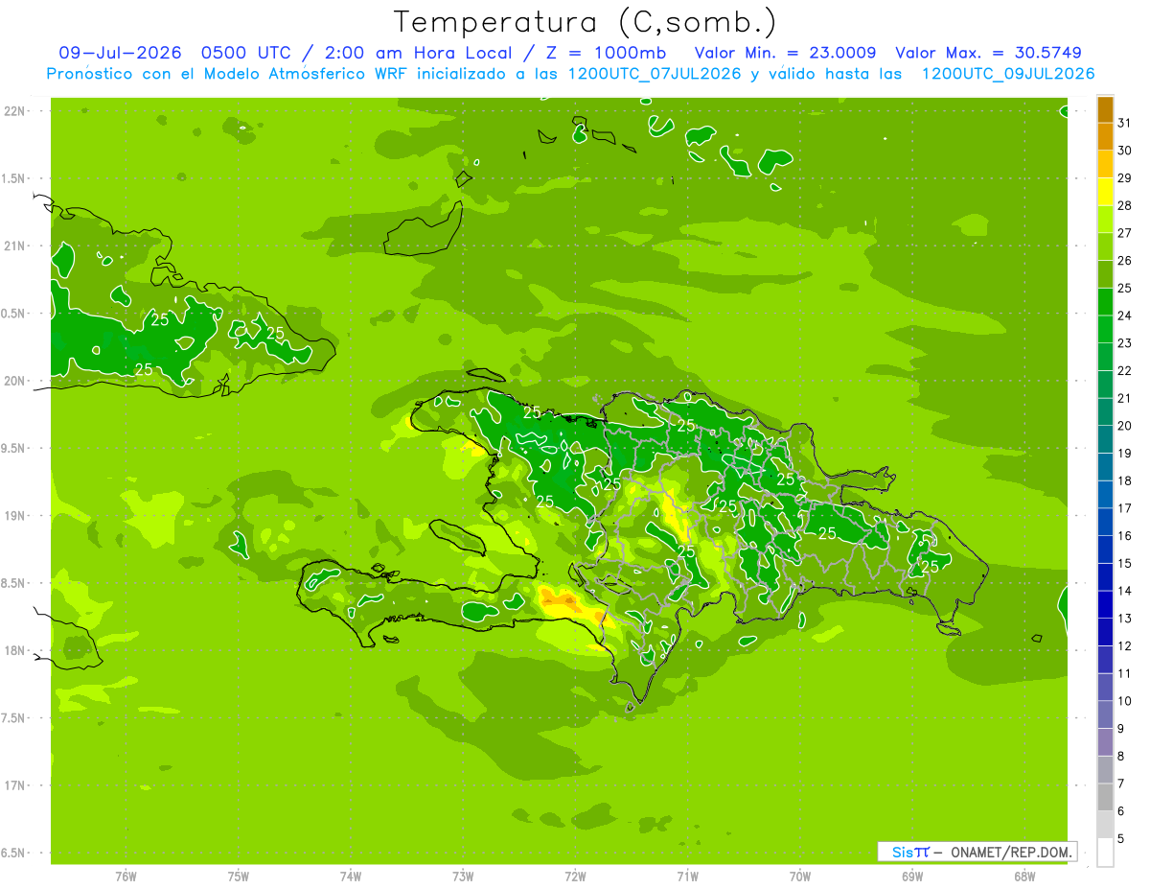Click the '74W' longitude axis label
1150x889 pixels.
tap(351, 876)
